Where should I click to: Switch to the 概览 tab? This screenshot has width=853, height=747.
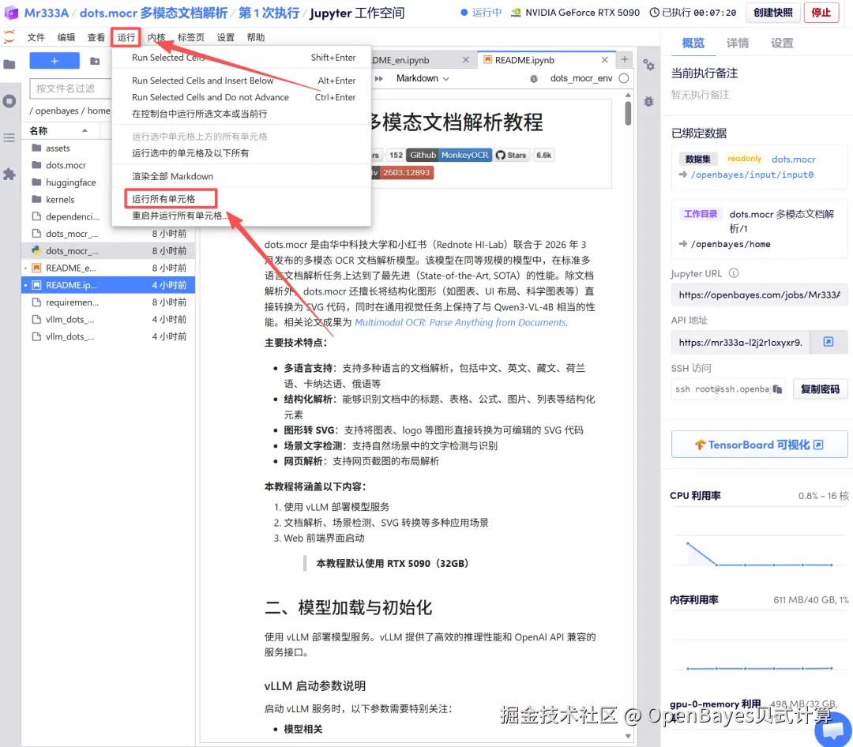693,43
